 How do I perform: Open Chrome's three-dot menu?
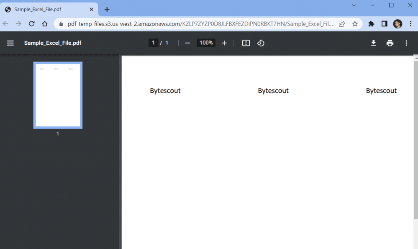pyautogui.click(x=411, y=24)
